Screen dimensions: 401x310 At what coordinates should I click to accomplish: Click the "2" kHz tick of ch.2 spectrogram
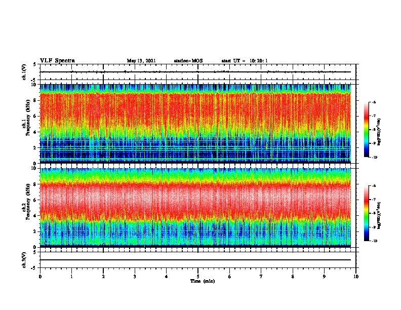pos(35,231)
